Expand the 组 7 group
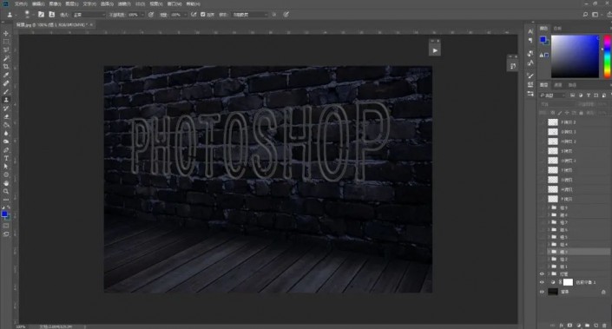The height and width of the screenshot is (329, 612). coord(549,222)
